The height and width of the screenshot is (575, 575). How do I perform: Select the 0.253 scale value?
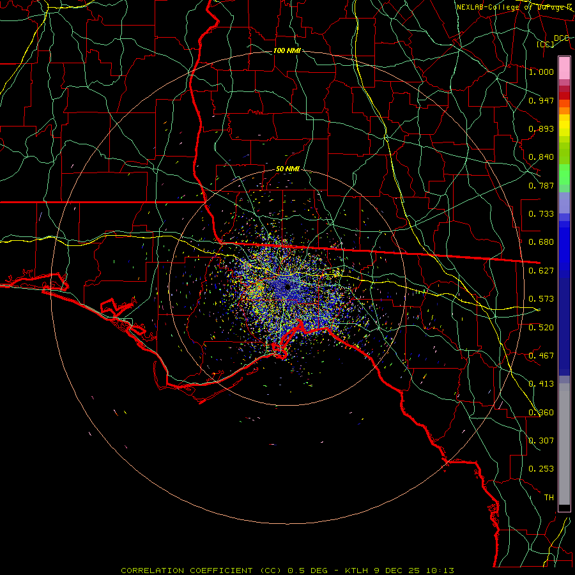pos(541,469)
